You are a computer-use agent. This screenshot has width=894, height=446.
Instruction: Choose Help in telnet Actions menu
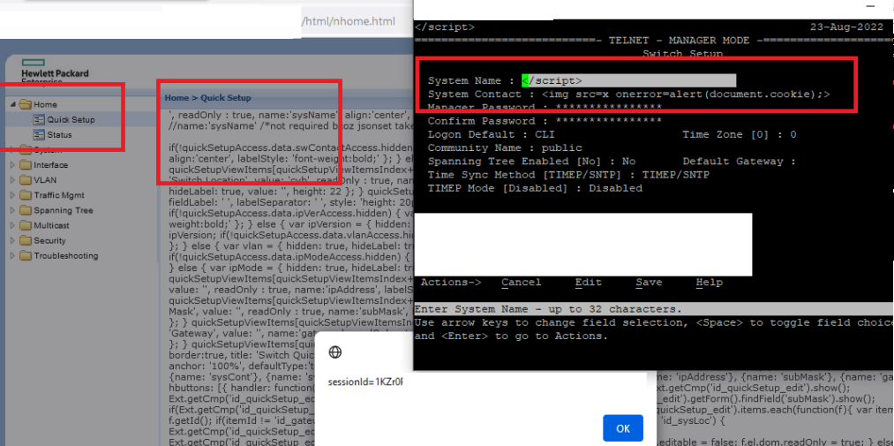pyautogui.click(x=710, y=283)
